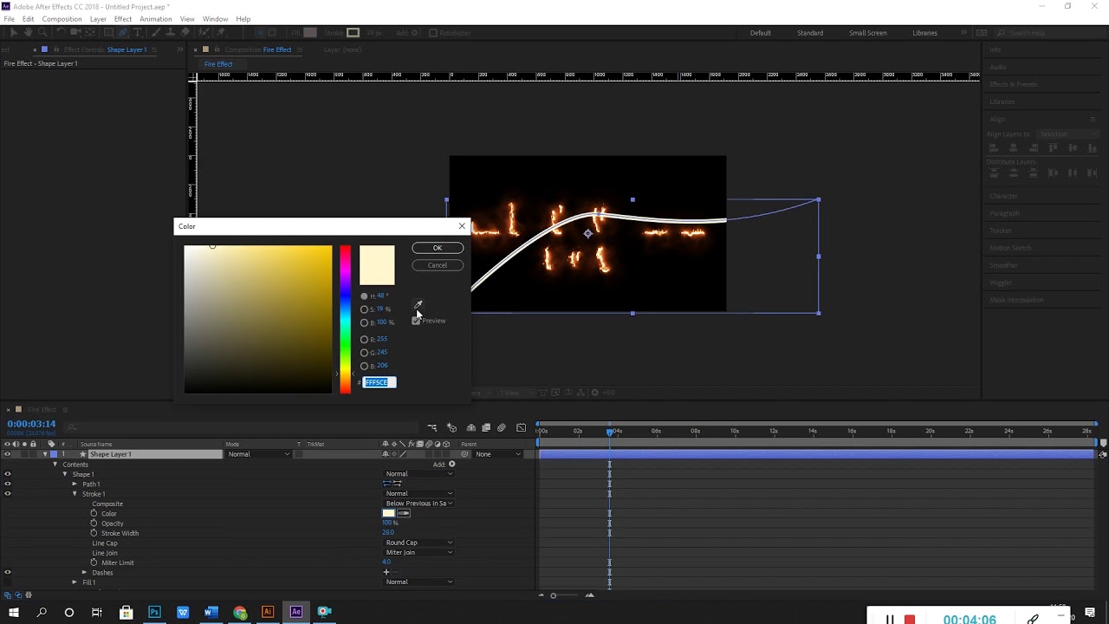The width and height of the screenshot is (1109, 624).
Task: Expand the Dashes property
Action: click(84, 572)
